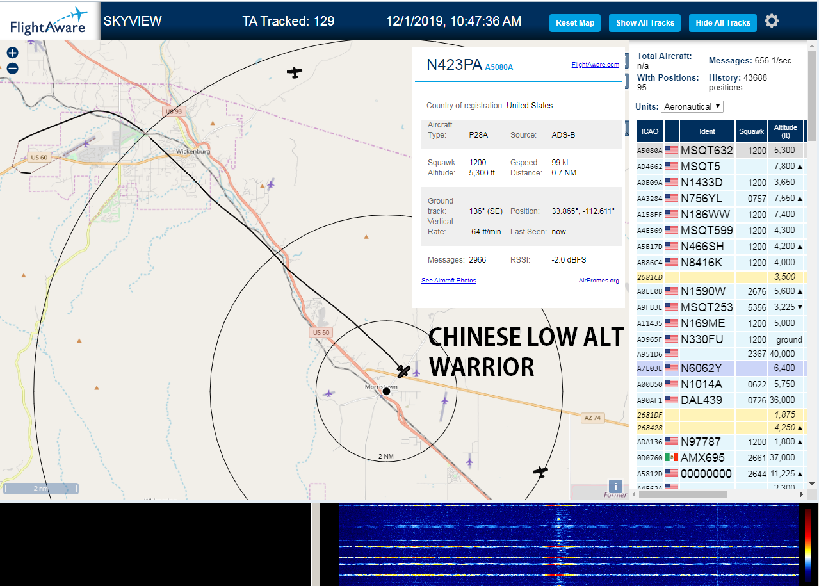Click the US flag in the N6062Y row

pyautogui.click(x=672, y=368)
